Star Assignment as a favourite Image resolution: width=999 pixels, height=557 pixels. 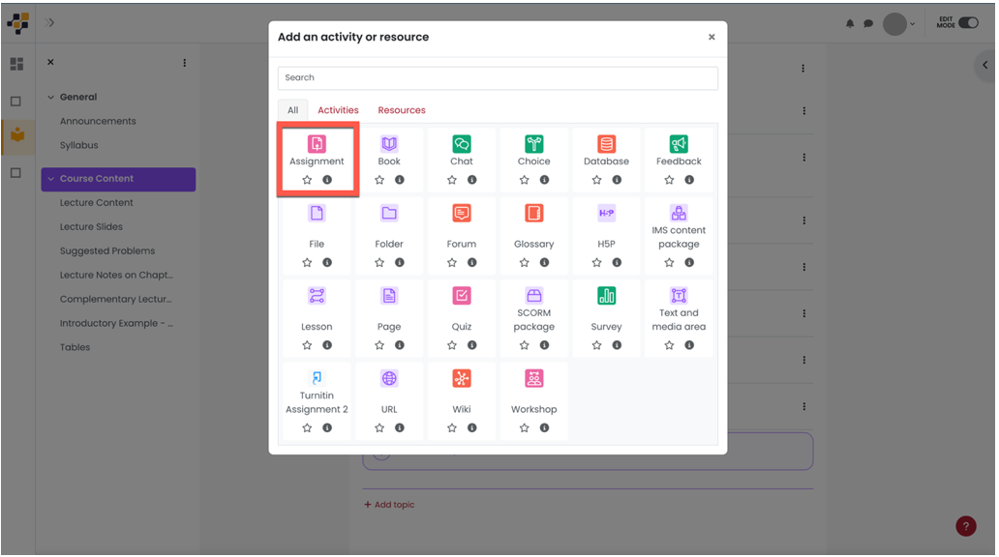point(307,180)
